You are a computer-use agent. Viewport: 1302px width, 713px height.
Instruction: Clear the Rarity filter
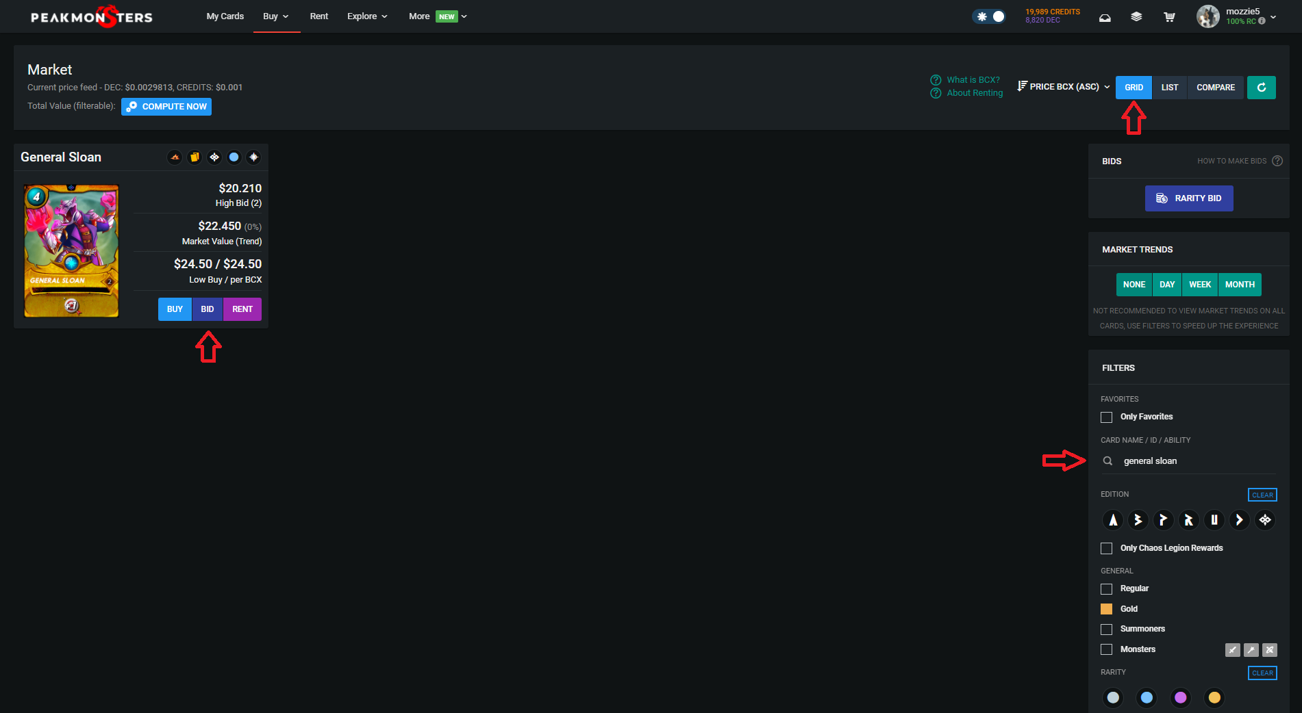click(x=1262, y=673)
